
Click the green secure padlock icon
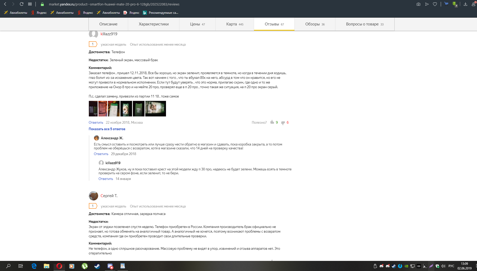42,4
